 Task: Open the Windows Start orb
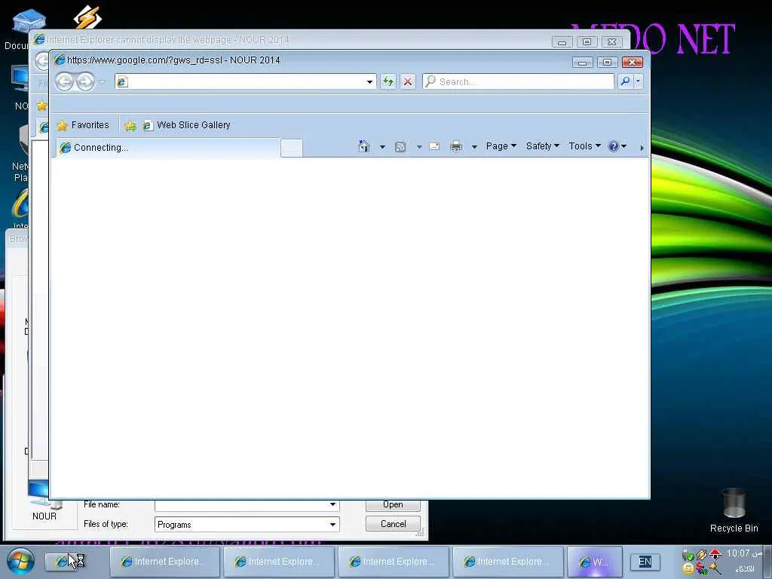click(20, 561)
